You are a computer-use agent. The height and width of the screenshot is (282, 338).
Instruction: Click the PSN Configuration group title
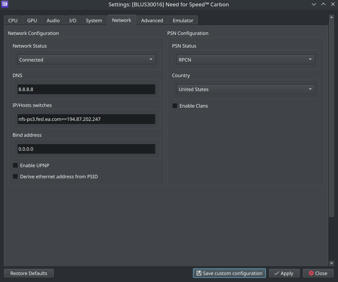188,33
